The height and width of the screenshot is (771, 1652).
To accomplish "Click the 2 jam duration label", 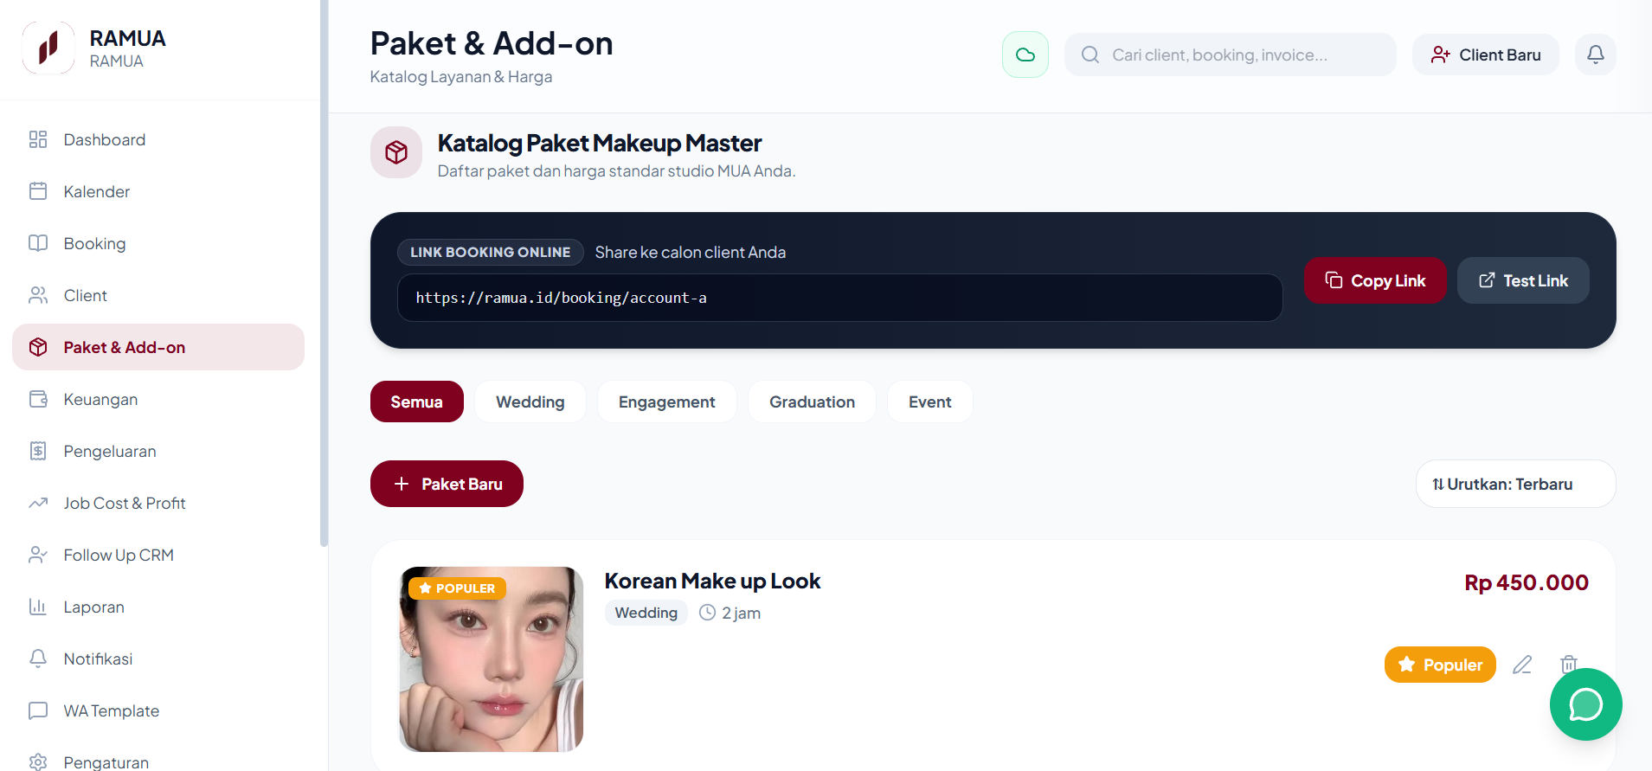I will (x=742, y=613).
